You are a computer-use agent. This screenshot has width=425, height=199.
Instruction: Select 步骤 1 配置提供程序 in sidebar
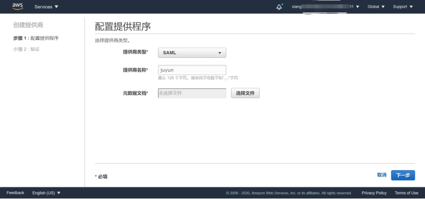point(36,38)
